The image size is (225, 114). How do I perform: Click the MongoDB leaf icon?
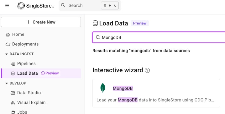click(103, 88)
